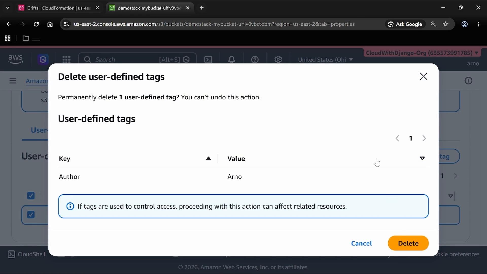Confirm with the orange Delete button
Image resolution: width=487 pixels, height=274 pixels.
click(408, 243)
